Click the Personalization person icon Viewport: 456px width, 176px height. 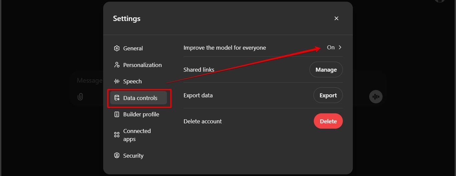117,65
